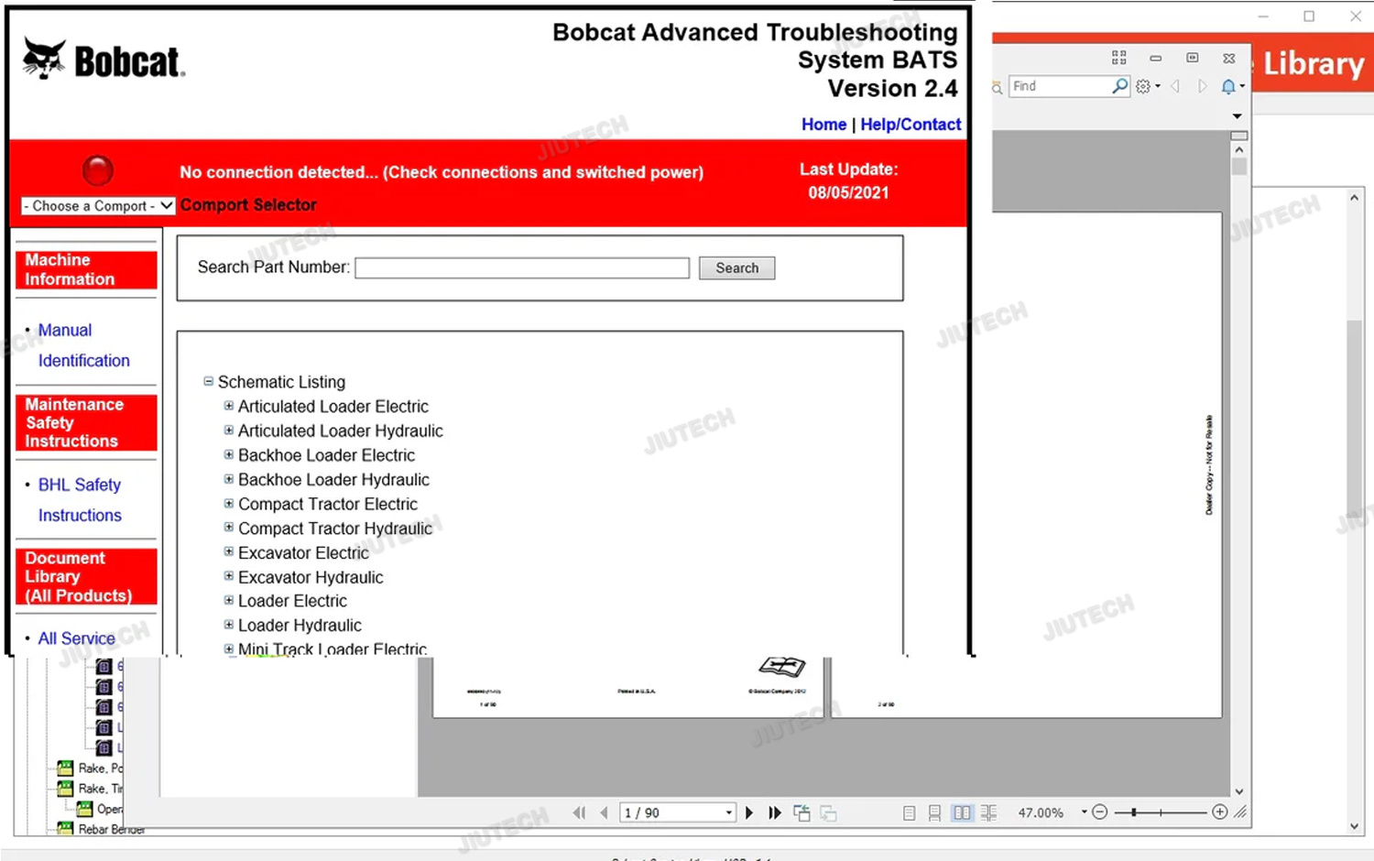
Task: Click the Comport Selector label
Action: point(248,205)
